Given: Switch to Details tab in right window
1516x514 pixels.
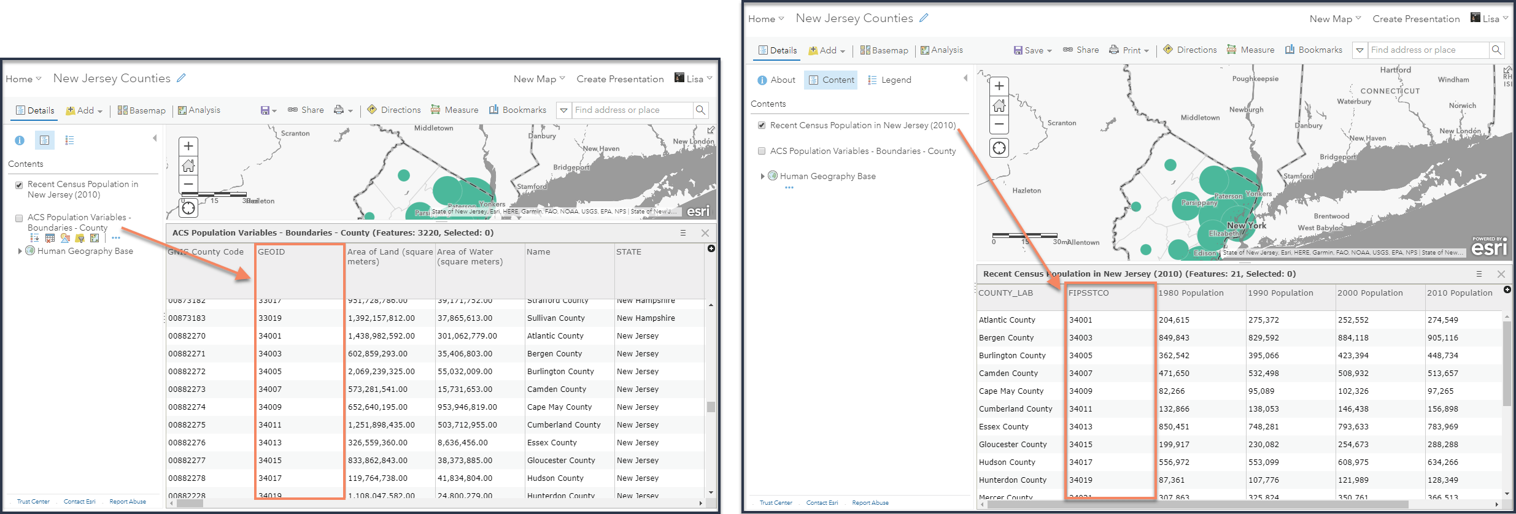Looking at the screenshot, I should point(778,50).
